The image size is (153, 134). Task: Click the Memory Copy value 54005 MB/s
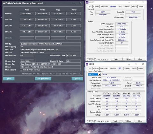[58, 14]
